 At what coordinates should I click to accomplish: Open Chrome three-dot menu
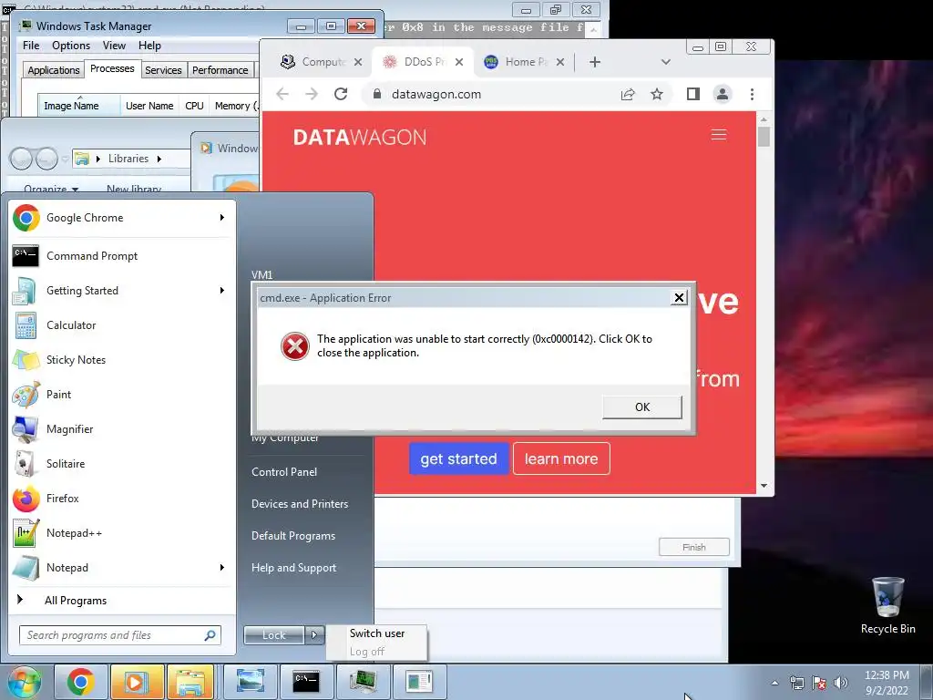coord(752,94)
